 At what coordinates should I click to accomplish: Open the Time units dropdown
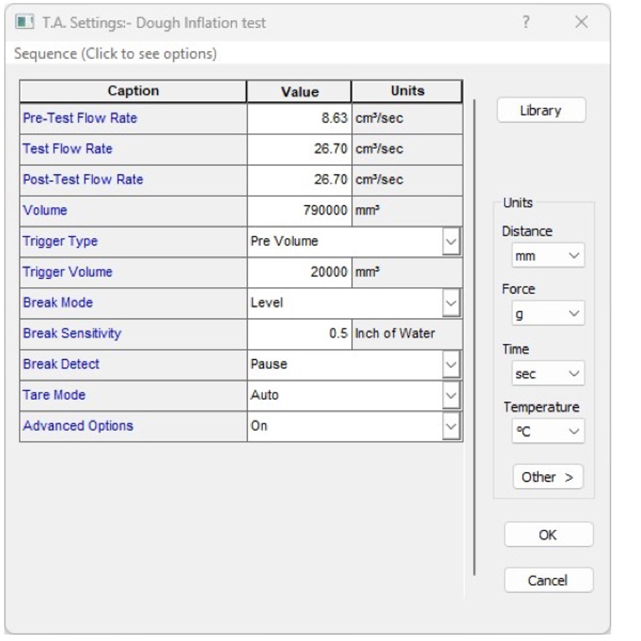548,373
